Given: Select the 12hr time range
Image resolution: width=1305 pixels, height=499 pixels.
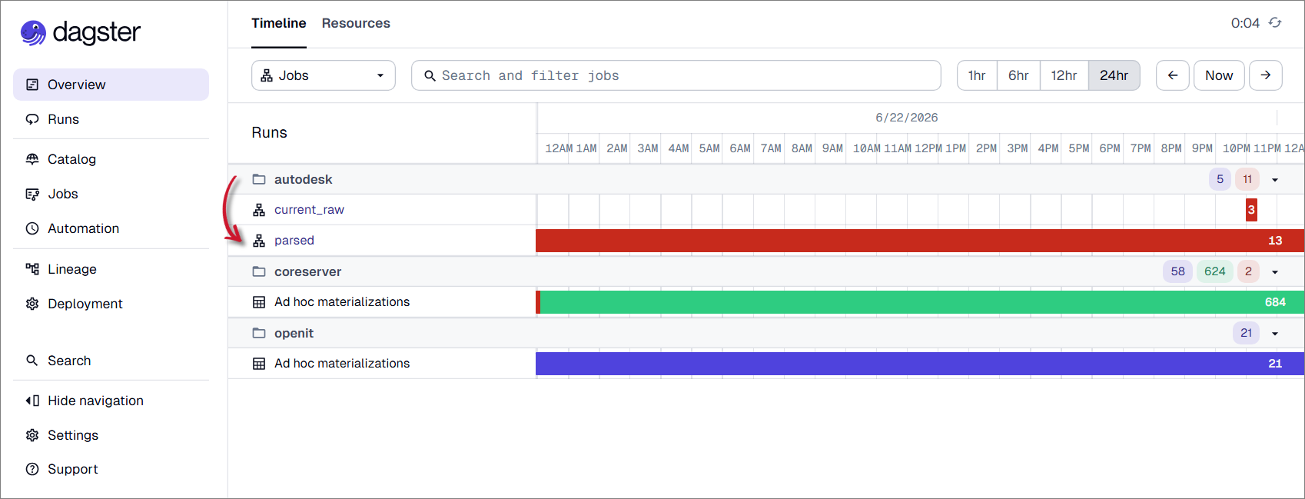Looking at the screenshot, I should tap(1064, 75).
